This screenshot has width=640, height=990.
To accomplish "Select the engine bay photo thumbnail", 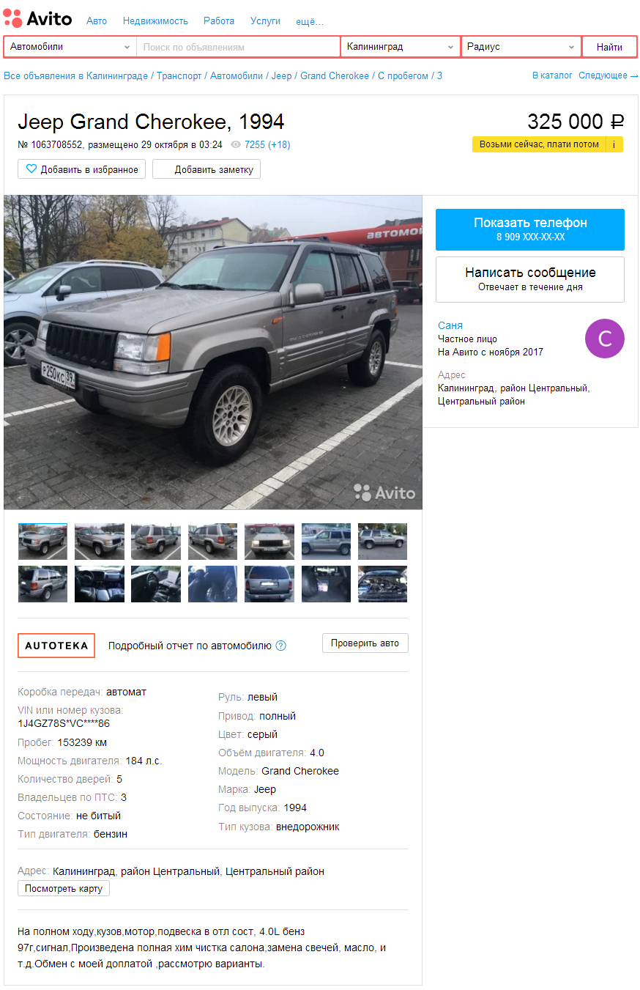I will click(x=382, y=584).
